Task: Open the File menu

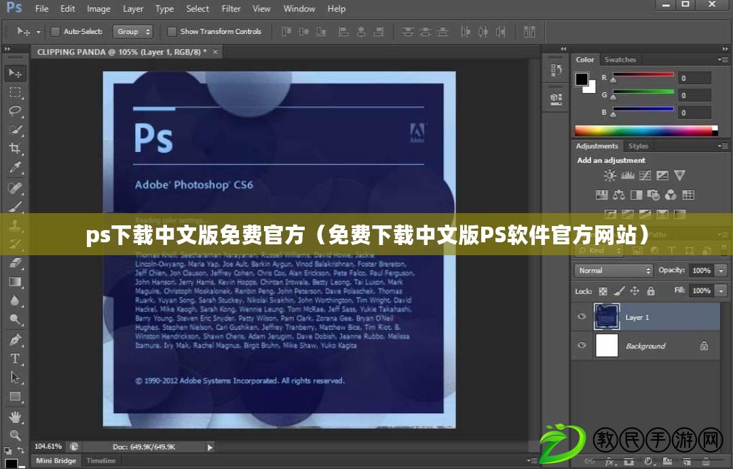Action: [41, 8]
